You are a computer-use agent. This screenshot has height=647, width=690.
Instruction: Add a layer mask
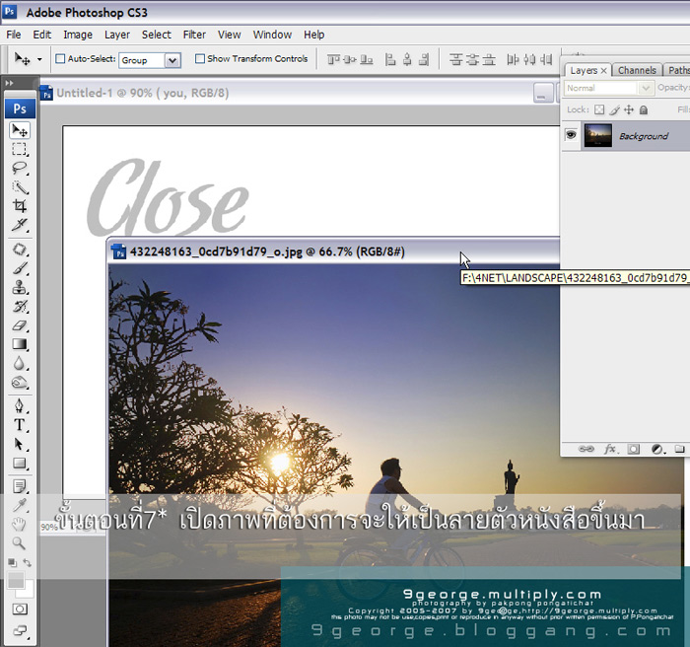tap(634, 449)
